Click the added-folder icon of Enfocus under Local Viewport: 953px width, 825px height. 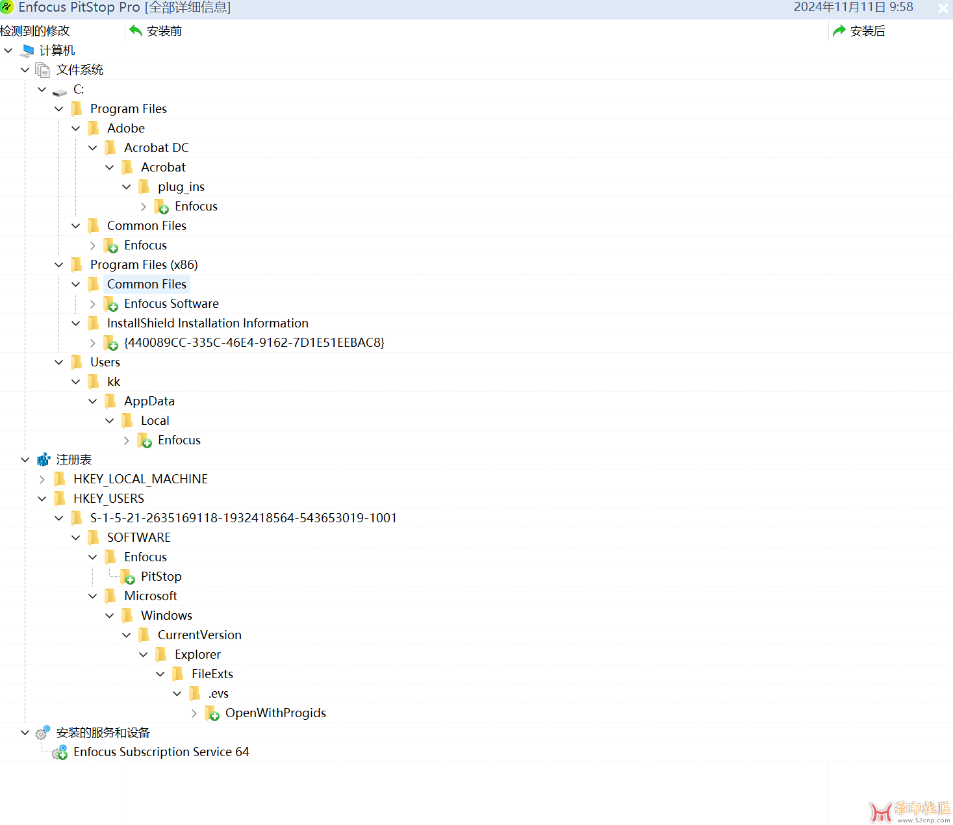pyautogui.click(x=145, y=440)
